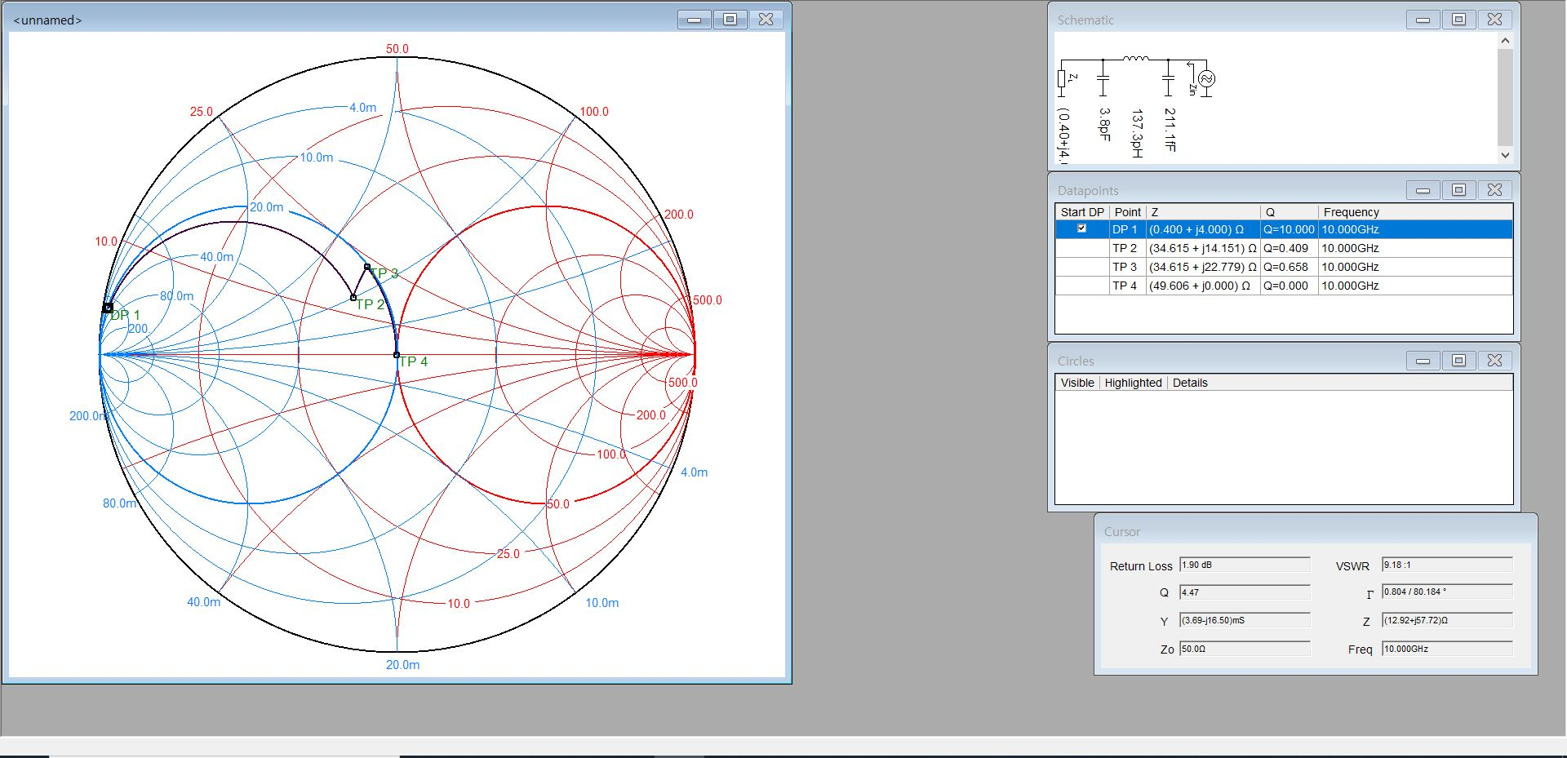Minimize the Circles panel
Screen dimensions: 1567x758
(x=1423, y=361)
